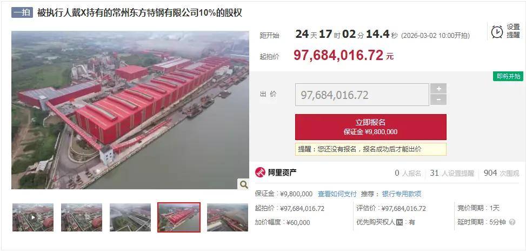
Task: Open the auction title 常州东方特钢 heading
Action: 139,13
